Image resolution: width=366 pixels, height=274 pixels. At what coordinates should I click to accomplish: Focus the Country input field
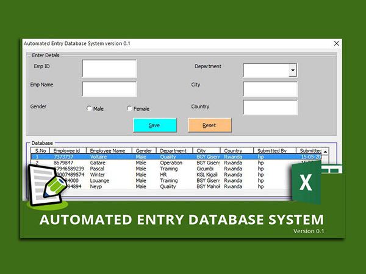(270, 108)
